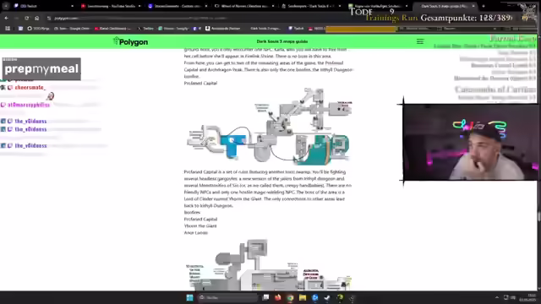This screenshot has width=541, height=304.
Task: Open the red-orange app in taskbar
Action: click(278, 297)
